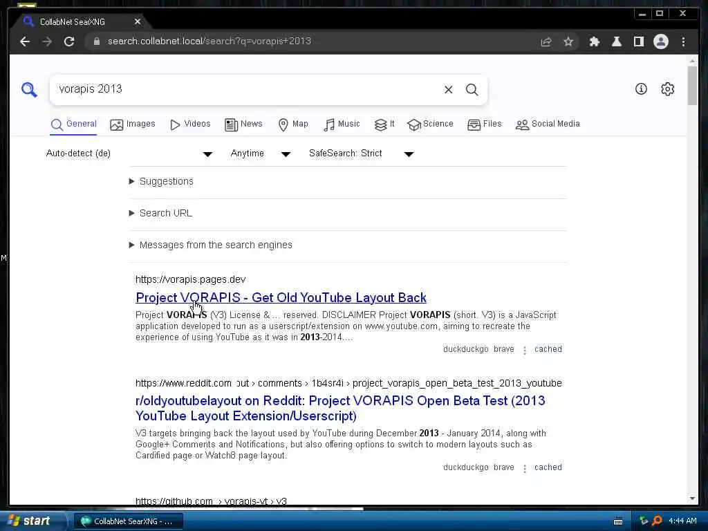Open Project VORAPIS - Get Old YouTube Layout Back
This screenshot has width=708, height=531.
(281, 298)
